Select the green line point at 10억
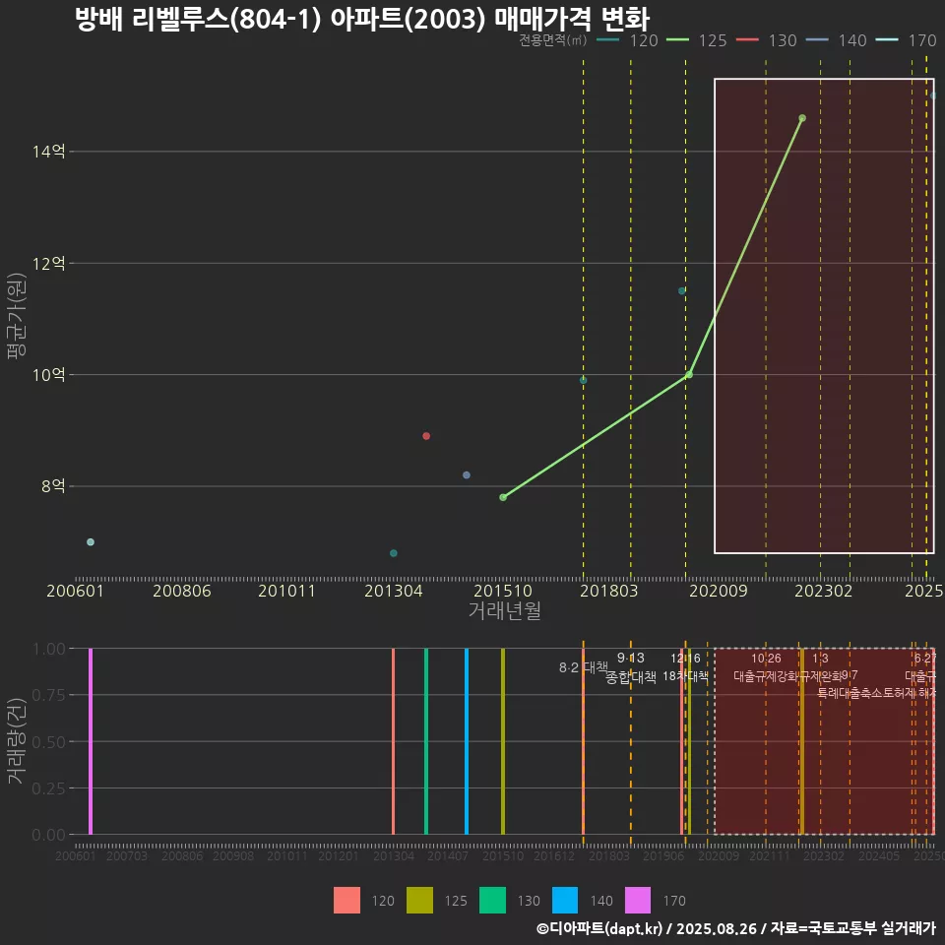Screen dimensions: 945x945 pos(689,375)
